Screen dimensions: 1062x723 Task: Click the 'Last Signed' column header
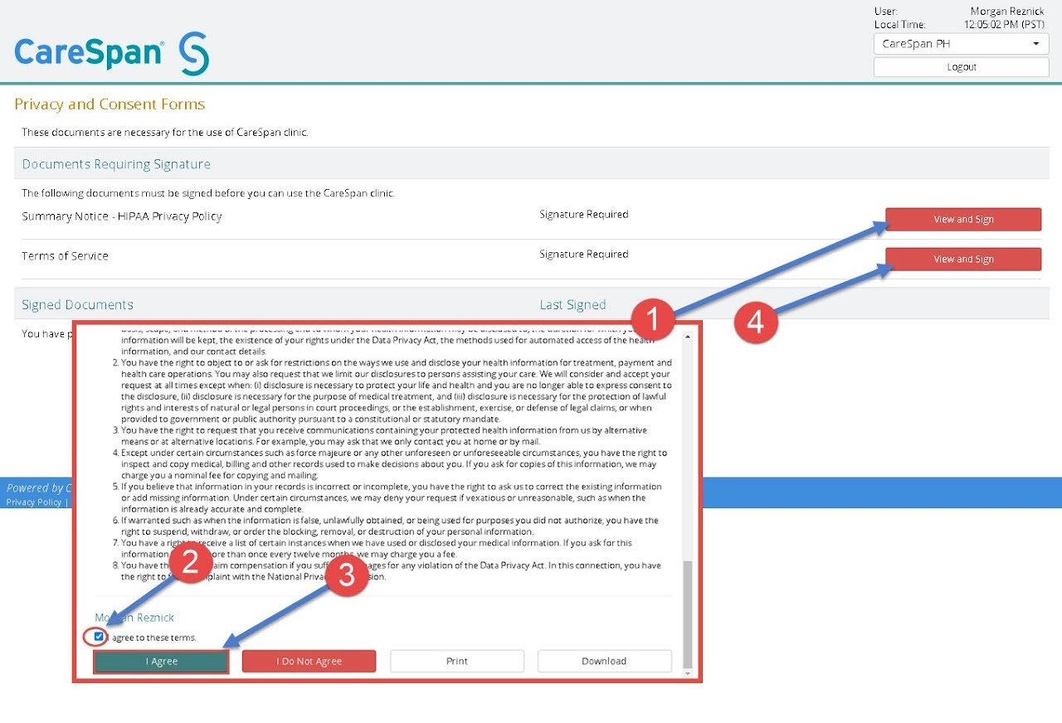(572, 305)
